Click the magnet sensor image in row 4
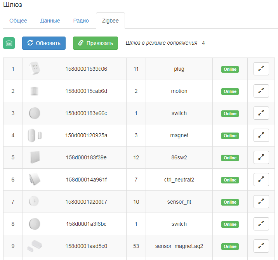This screenshot has width=278, height=260. click(x=34, y=136)
